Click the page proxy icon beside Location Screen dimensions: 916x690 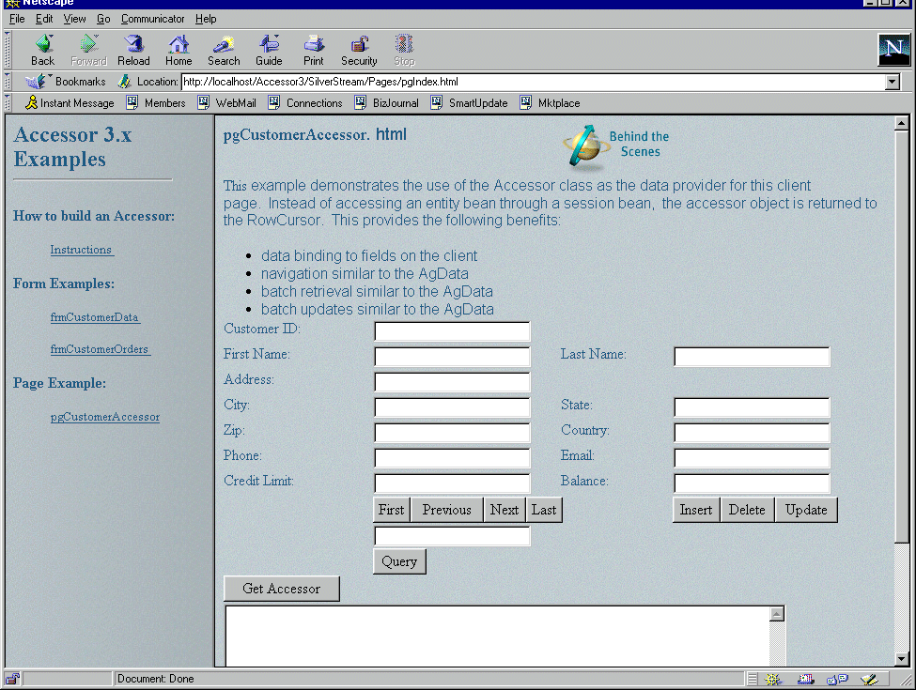point(124,82)
